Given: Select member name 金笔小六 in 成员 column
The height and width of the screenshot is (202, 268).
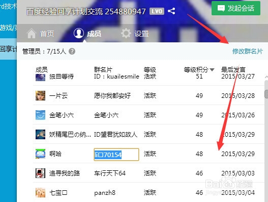Looking at the screenshot, I should 62,115.
